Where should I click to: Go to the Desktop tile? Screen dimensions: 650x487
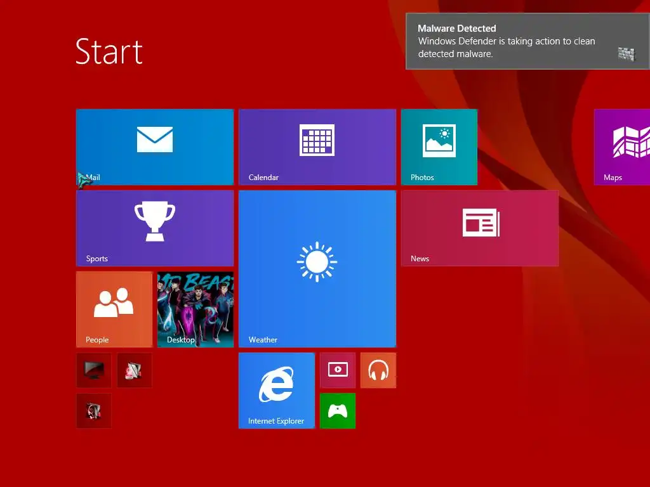coord(196,309)
